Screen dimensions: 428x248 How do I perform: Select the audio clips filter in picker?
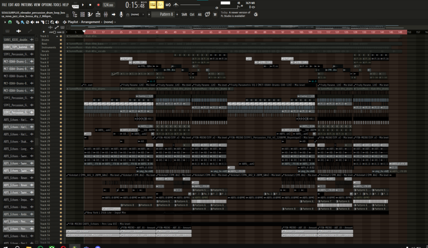click(18, 31)
